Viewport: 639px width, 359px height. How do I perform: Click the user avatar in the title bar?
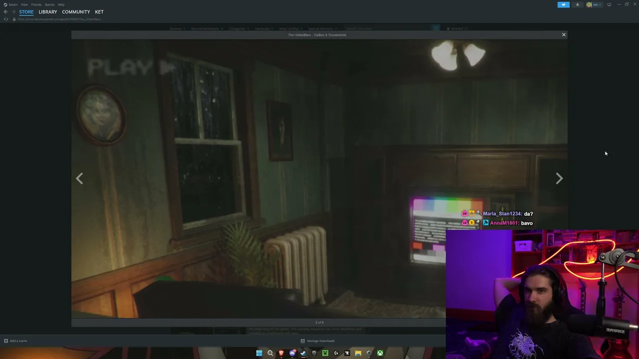589,4
